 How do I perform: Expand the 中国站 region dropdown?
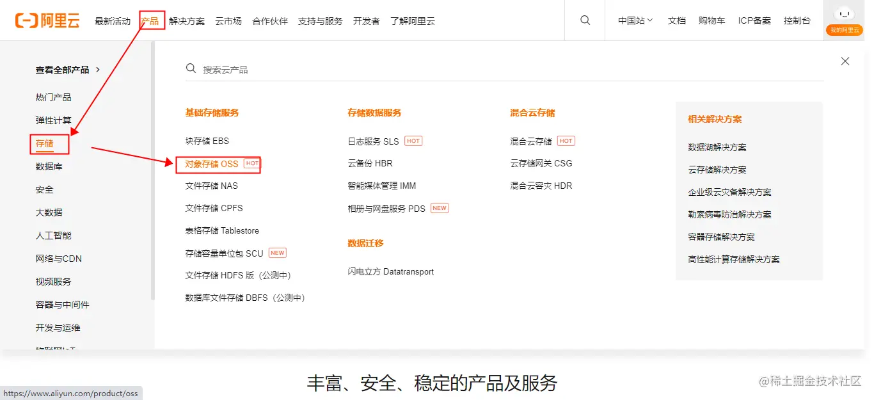635,20
